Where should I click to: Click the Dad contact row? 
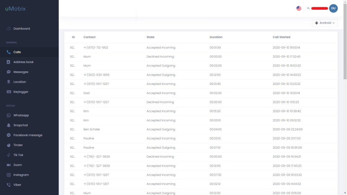(201, 93)
